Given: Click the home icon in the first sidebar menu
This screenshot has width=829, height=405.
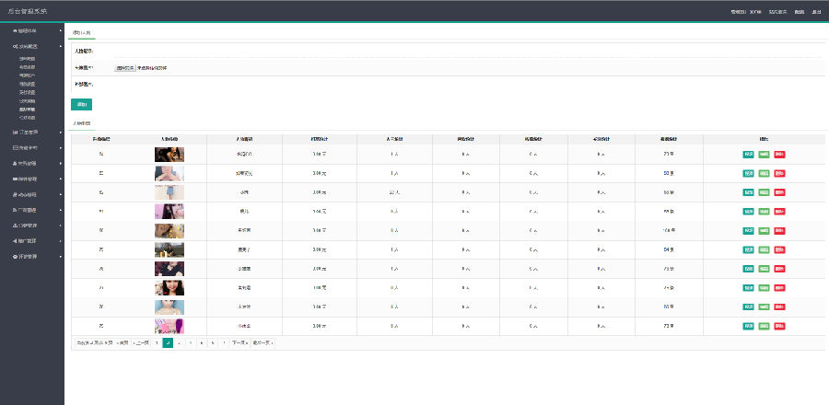Looking at the screenshot, I should tap(15, 30).
